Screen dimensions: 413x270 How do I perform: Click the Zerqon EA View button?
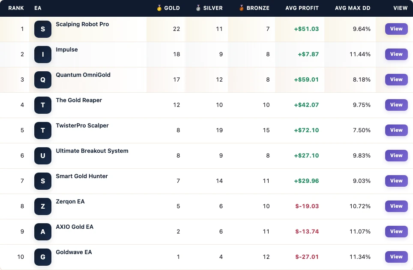396,206
